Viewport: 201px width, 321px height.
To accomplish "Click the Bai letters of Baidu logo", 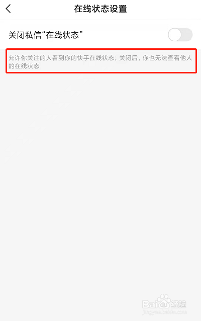I will (x=149, y=304).
